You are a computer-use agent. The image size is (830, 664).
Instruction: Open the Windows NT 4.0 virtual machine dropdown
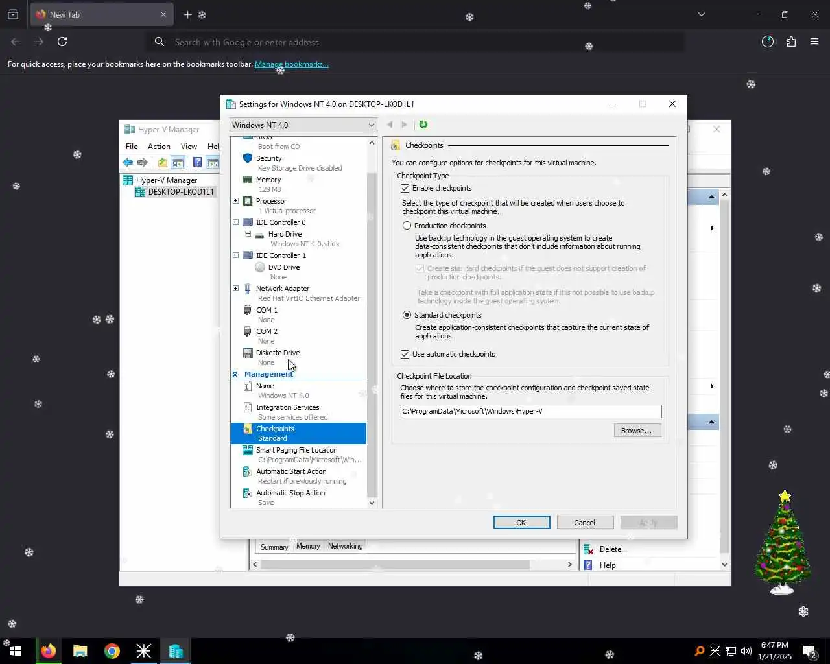tap(303, 125)
